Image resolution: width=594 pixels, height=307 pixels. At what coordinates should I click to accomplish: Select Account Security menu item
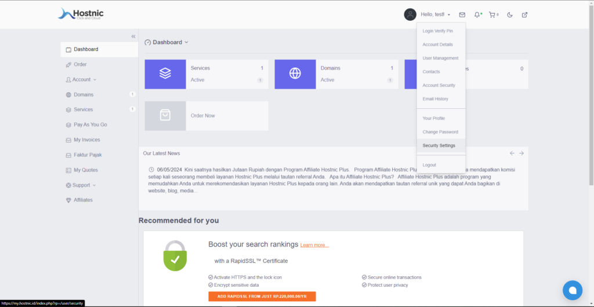441,85
